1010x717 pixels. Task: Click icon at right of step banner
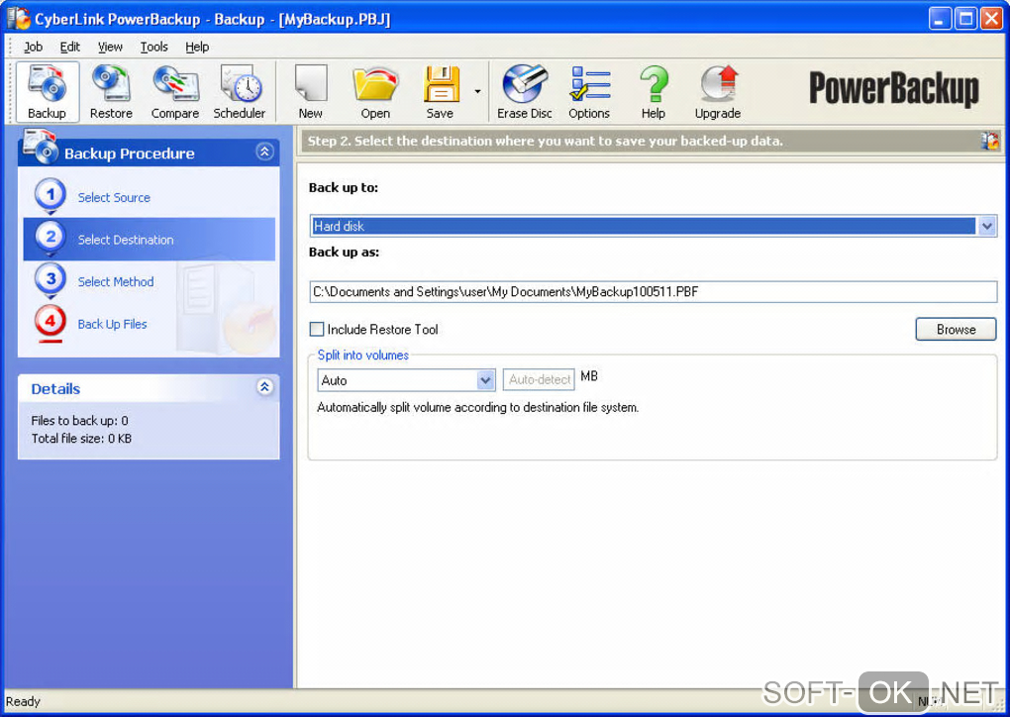click(990, 141)
